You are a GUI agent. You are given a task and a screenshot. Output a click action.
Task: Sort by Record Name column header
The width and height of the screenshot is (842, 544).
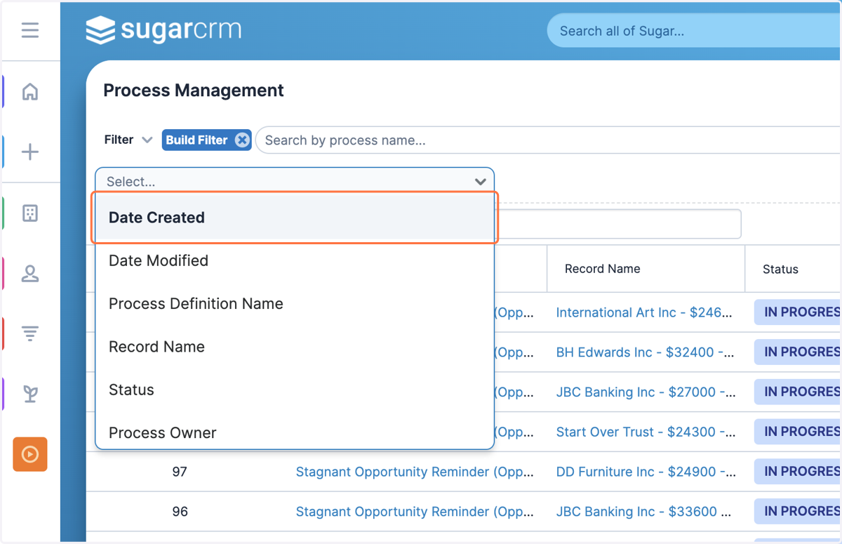point(602,269)
